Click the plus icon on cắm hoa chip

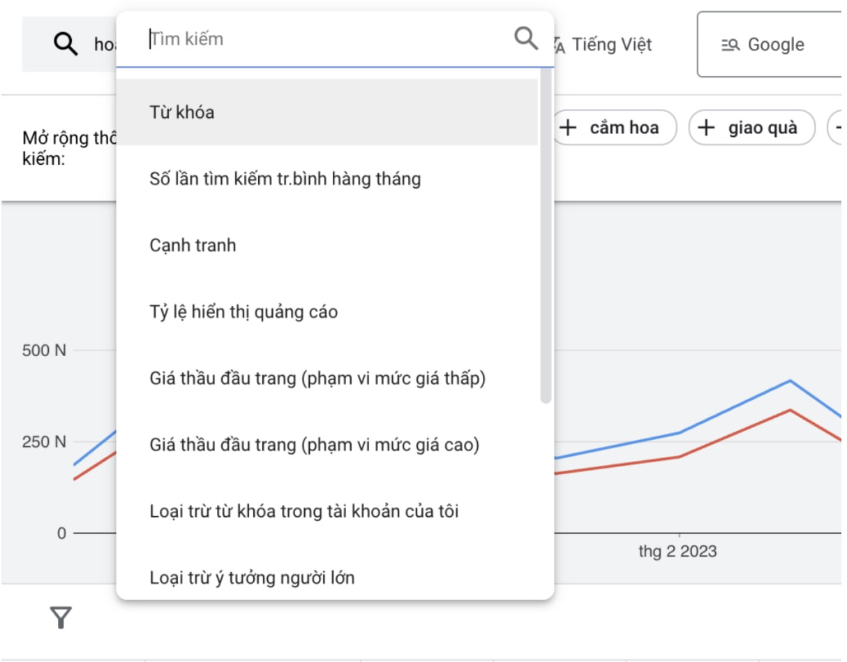[x=569, y=128]
